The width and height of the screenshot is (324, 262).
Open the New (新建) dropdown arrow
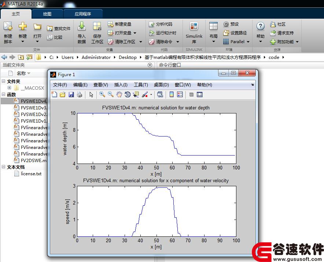pyautogui.click(x=22, y=42)
